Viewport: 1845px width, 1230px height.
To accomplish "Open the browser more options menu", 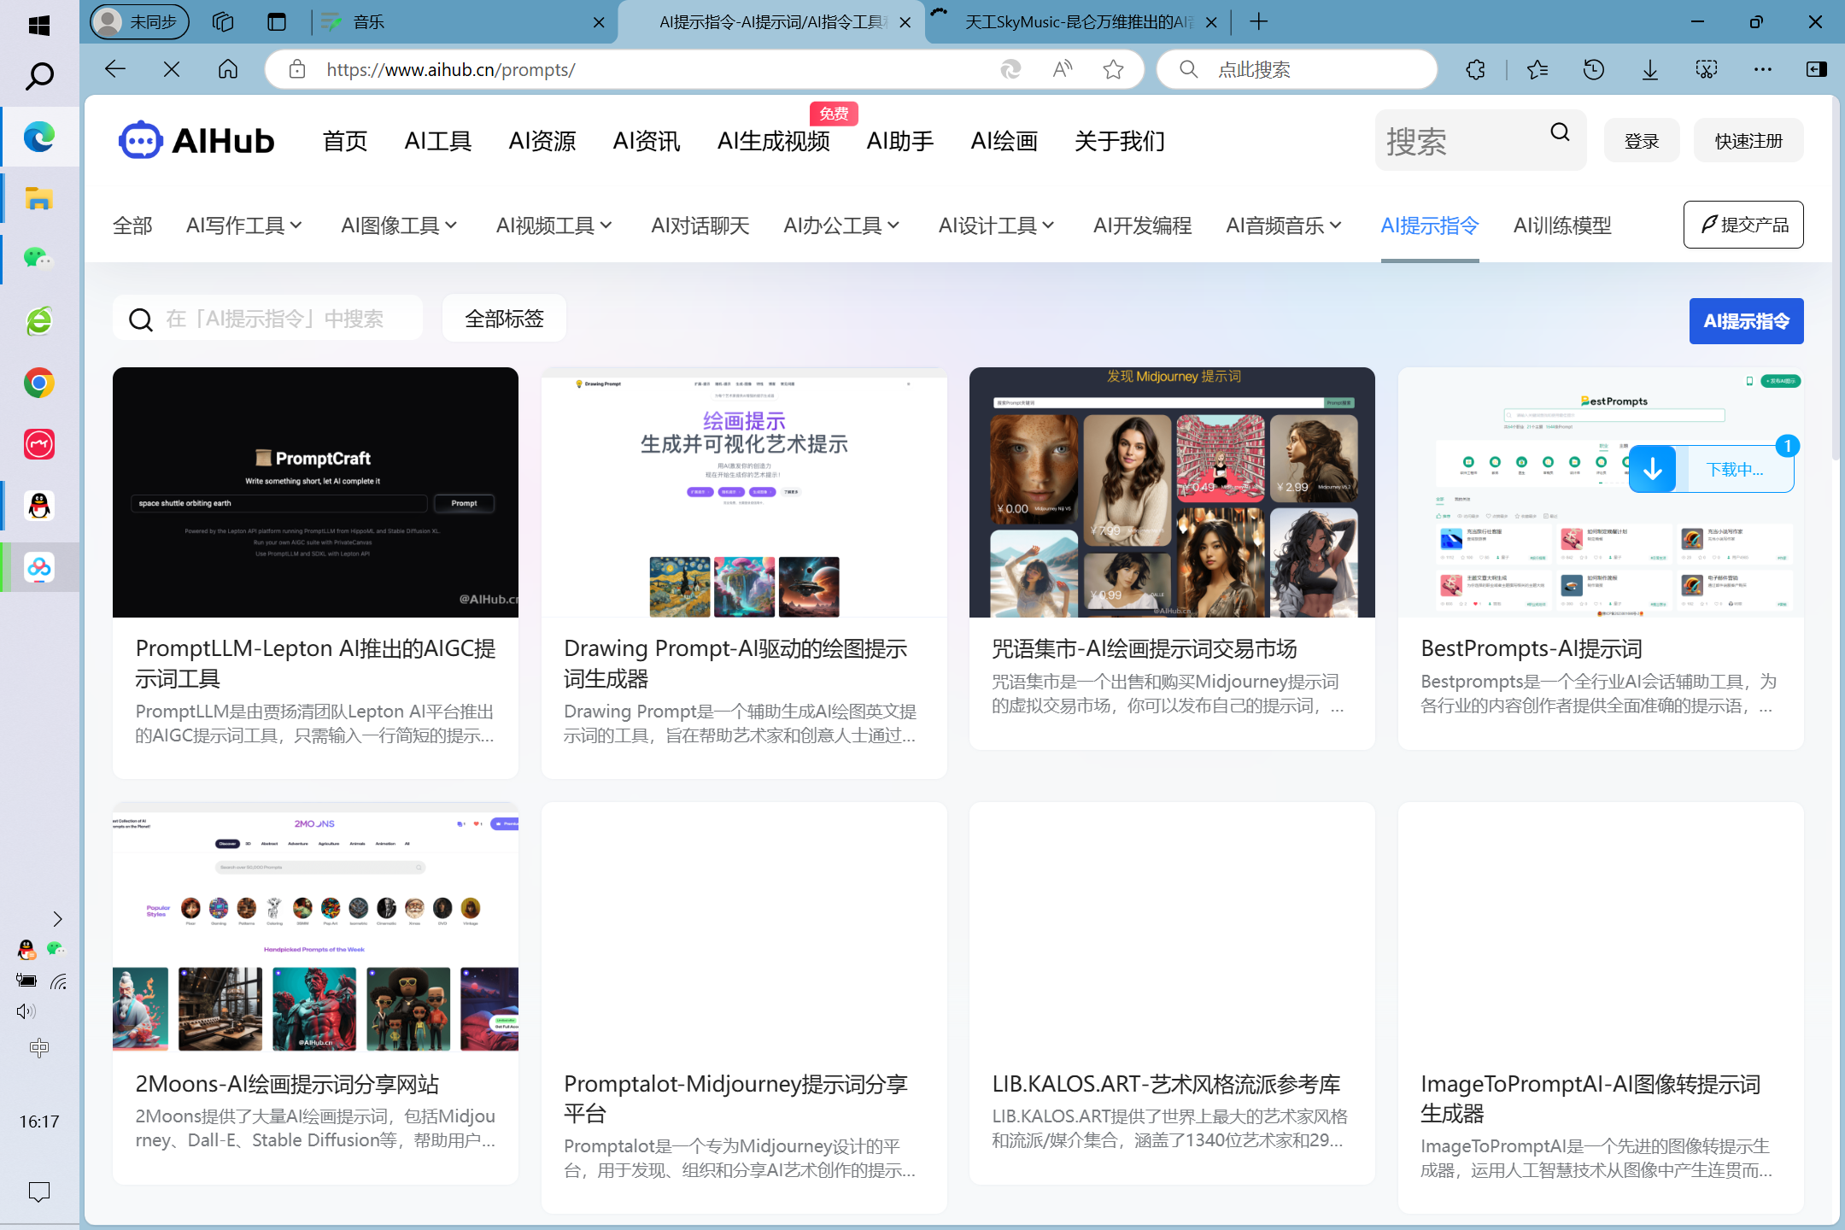I will click(1763, 69).
